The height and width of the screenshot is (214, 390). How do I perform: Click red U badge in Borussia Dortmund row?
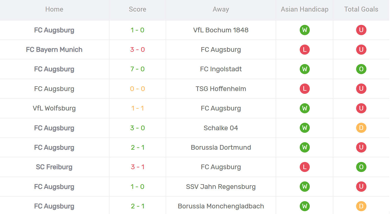pyautogui.click(x=361, y=147)
